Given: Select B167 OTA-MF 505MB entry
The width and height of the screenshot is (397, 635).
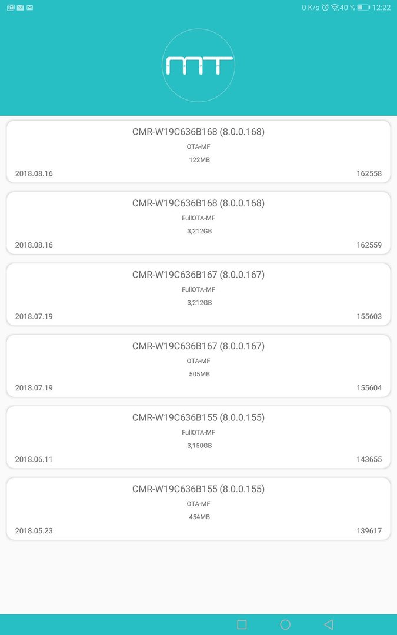Looking at the screenshot, I should tap(199, 366).
